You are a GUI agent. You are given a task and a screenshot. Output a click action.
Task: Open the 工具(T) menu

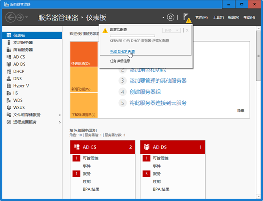click(x=218, y=17)
